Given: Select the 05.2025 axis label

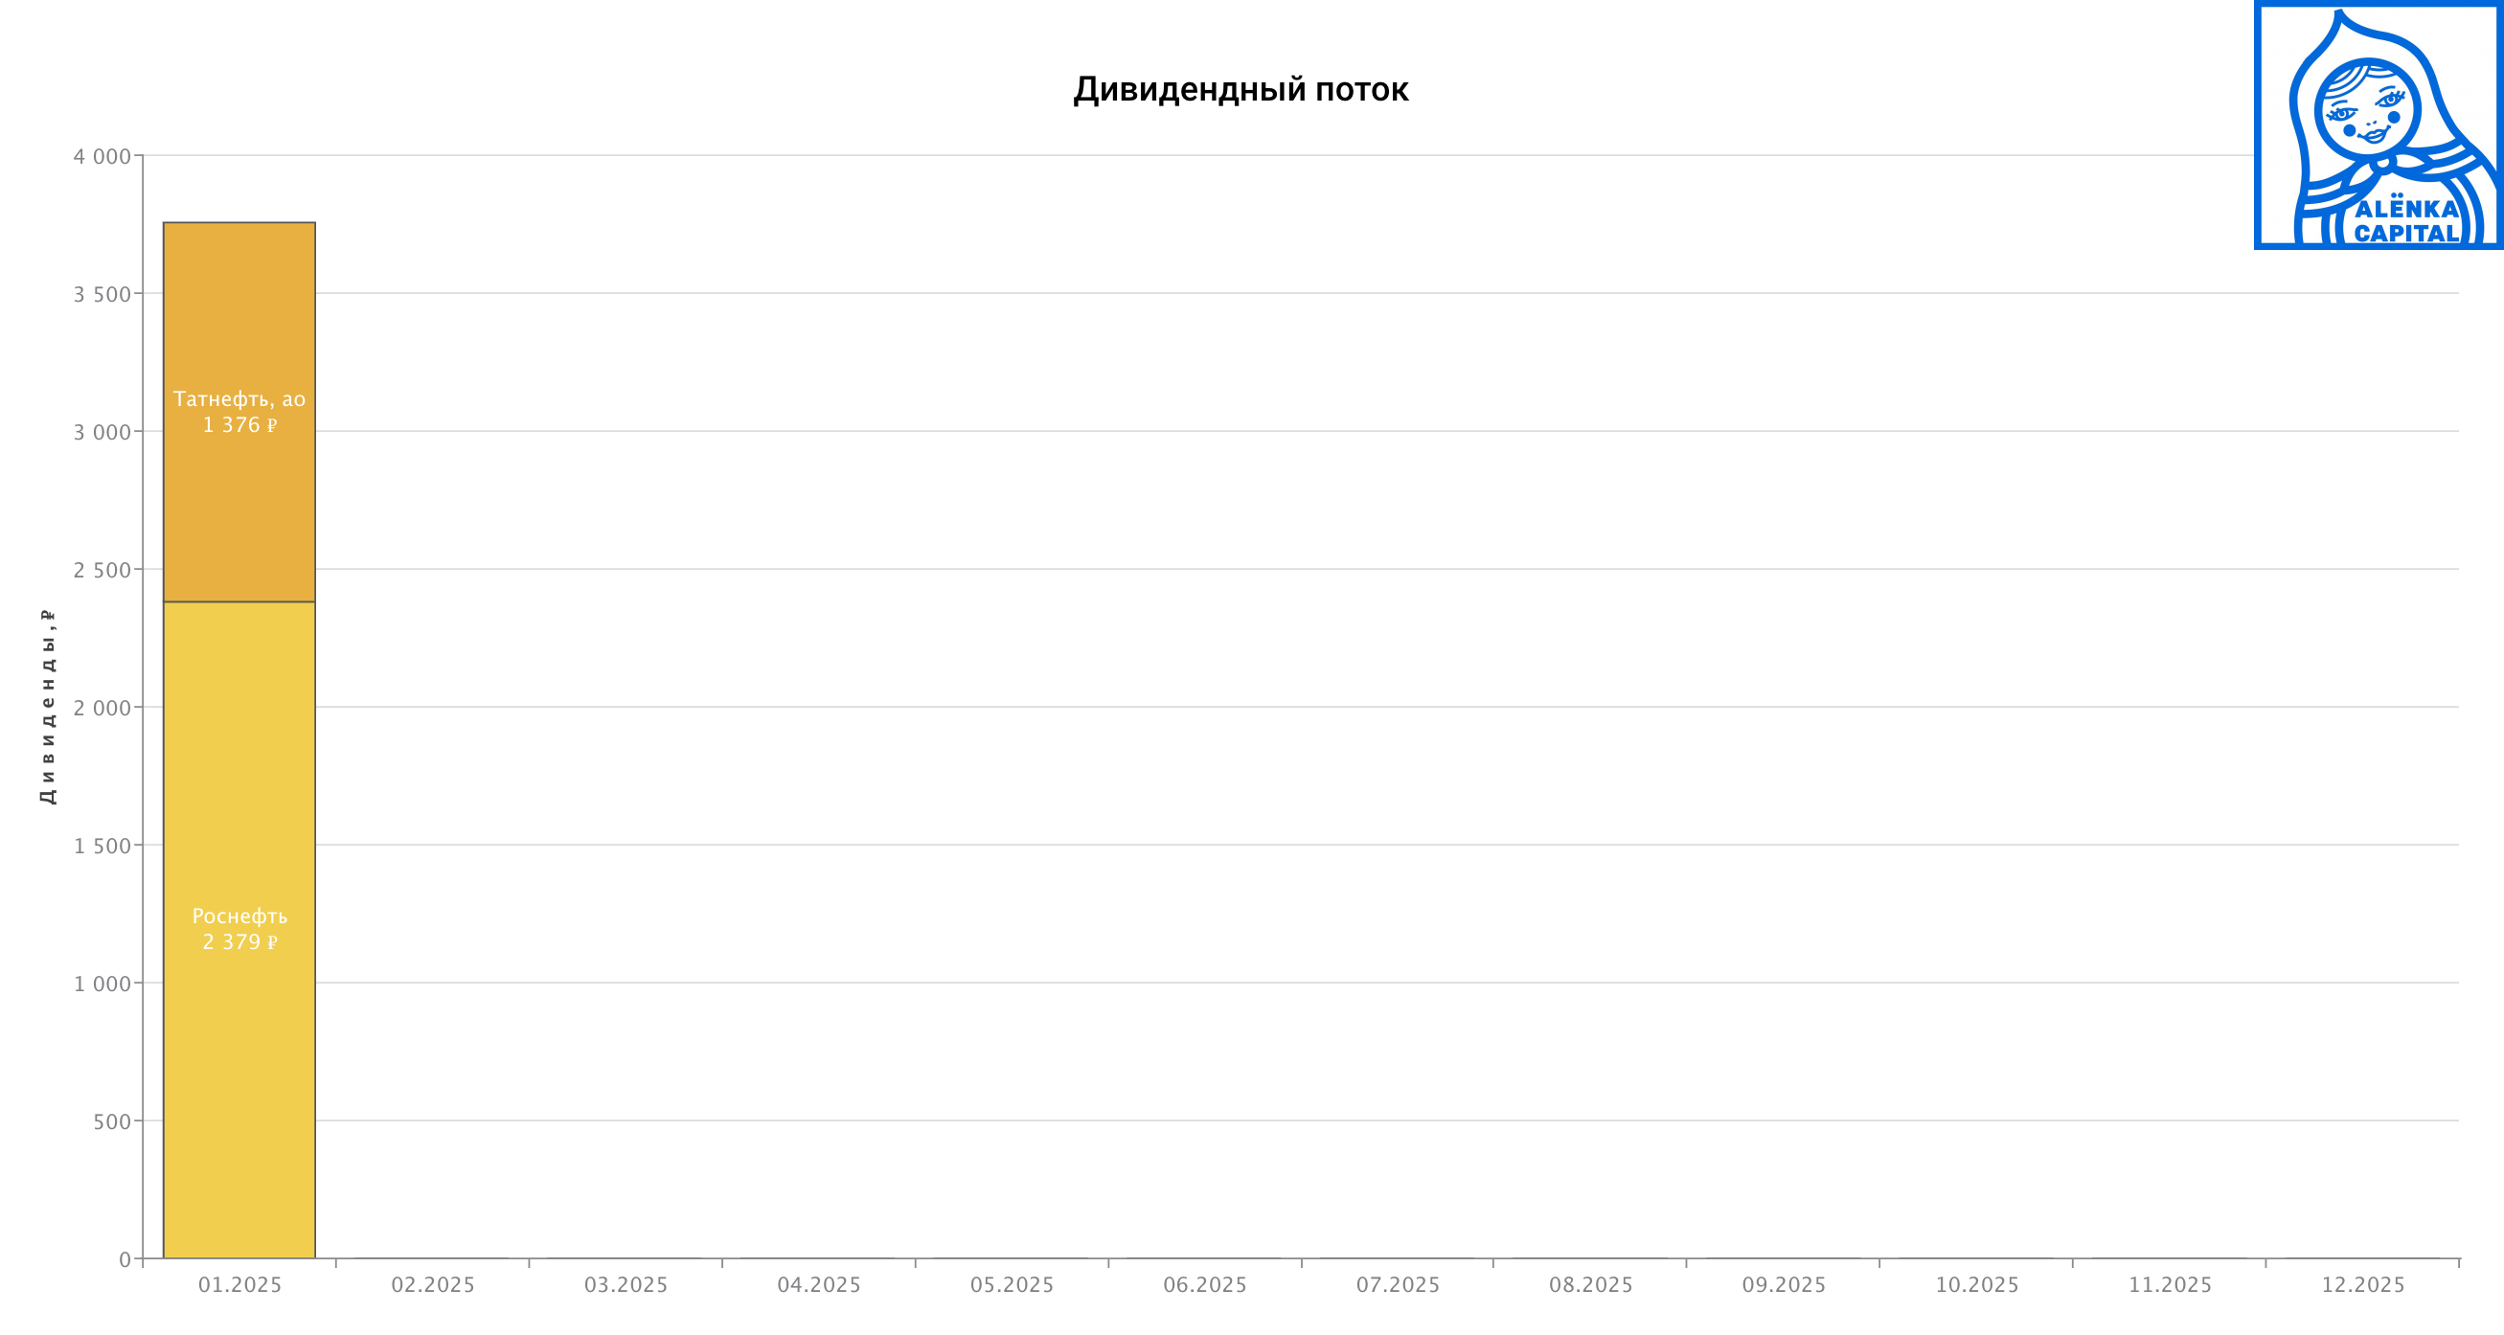Looking at the screenshot, I should [x=1012, y=1284].
